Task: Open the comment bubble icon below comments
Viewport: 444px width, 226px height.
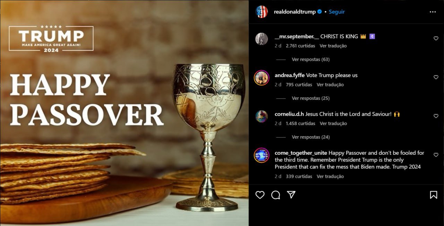Action: click(276, 195)
